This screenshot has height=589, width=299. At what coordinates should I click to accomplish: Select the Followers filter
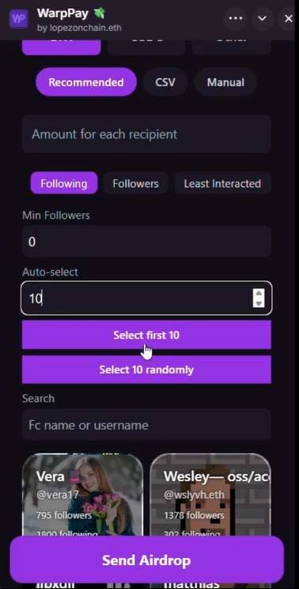(x=135, y=183)
